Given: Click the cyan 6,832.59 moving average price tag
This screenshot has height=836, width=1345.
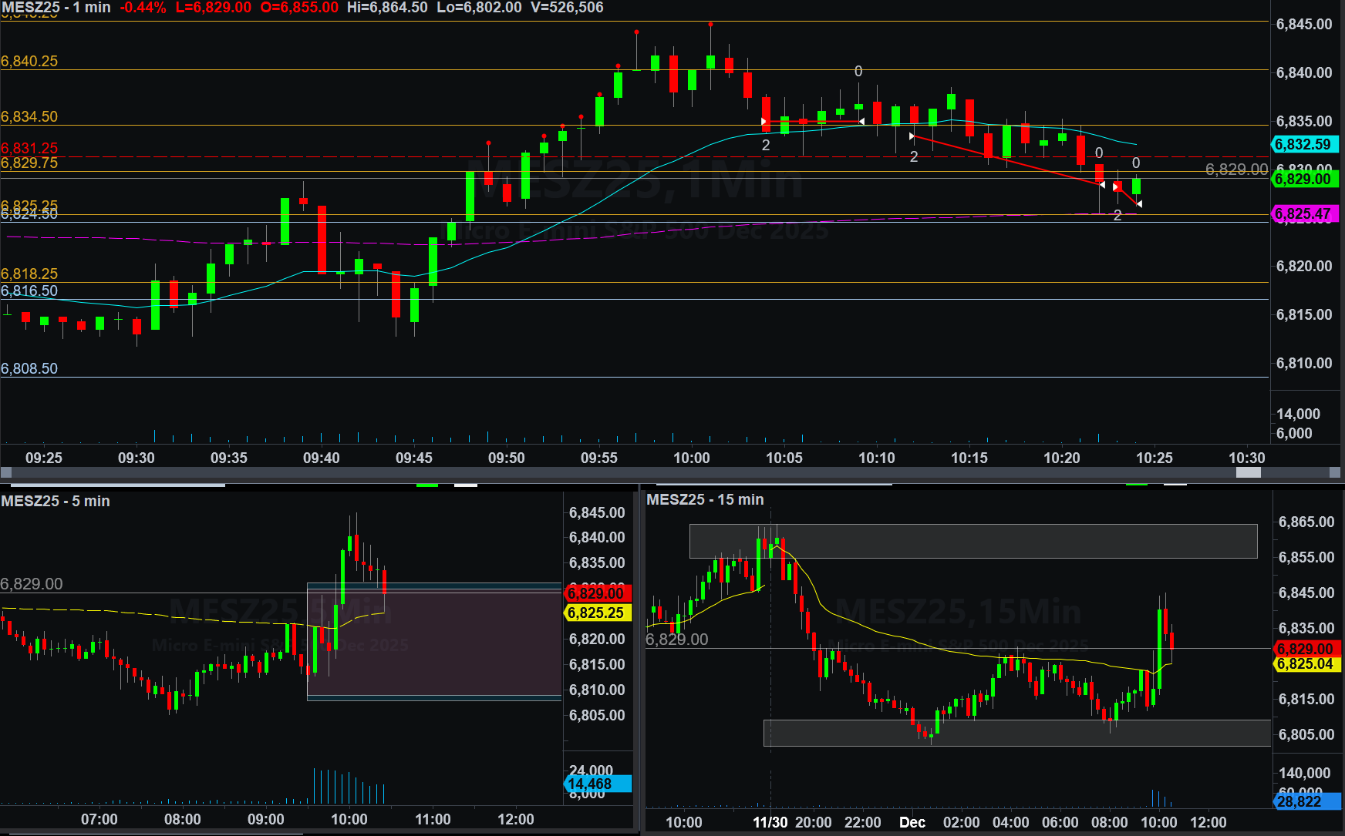Looking at the screenshot, I should pos(1303,144).
